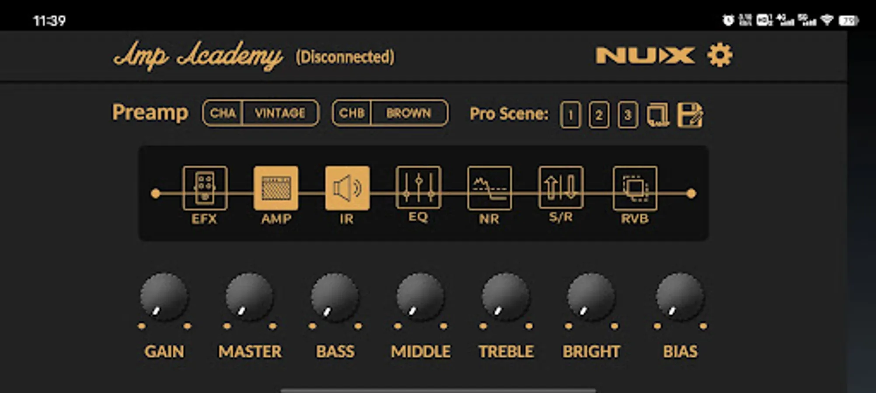Adjust the BASS knob
The width and height of the screenshot is (876, 393).
(335, 297)
